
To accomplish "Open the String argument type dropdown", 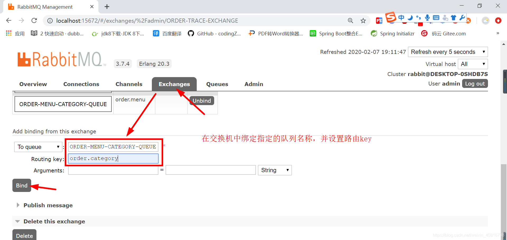I will tap(275, 170).
